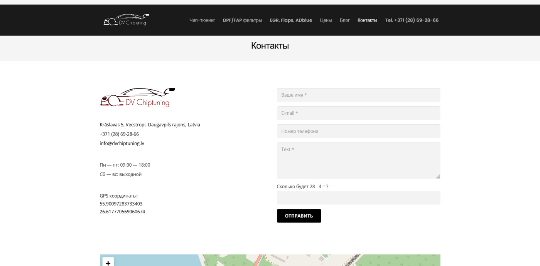This screenshot has width=540, height=266.
Task: Click the GPS координаты label
Action: pyautogui.click(x=119, y=196)
